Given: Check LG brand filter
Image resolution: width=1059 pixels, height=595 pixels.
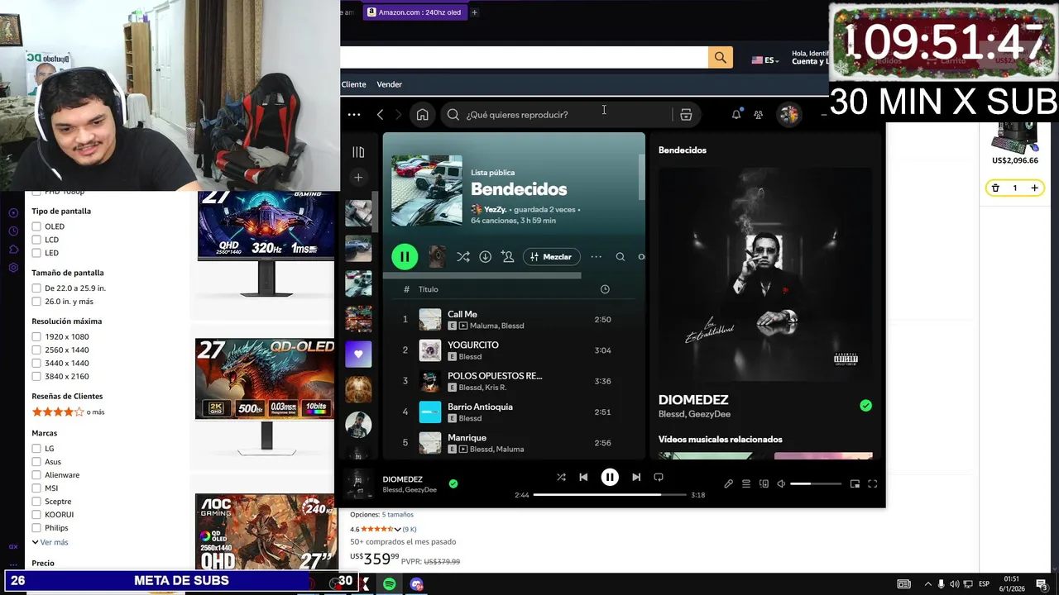Looking at the screenshot, I should coord(36,449).
